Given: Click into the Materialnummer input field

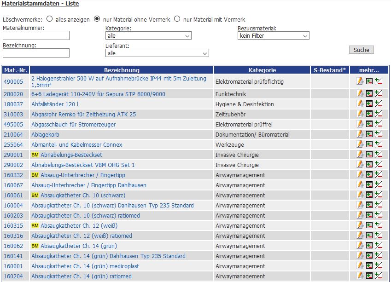Looking at the screenshot, I should [x=36, y=35].
